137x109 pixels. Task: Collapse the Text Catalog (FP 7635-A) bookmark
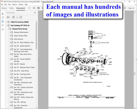pyautogui.click(x=7, y=25)
